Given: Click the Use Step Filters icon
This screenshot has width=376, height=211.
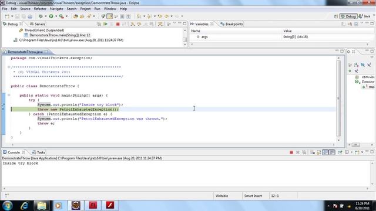Looking at the screenshot, I should pyautogui.click(x=160, y=24).
